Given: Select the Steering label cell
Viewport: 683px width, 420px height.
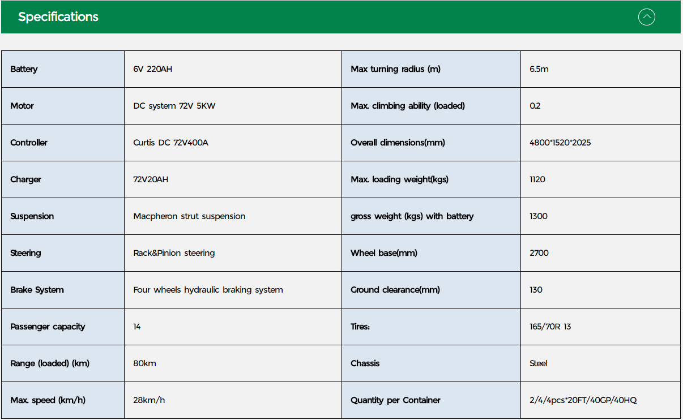Looking at the screenshot, I should coord(63,253).
